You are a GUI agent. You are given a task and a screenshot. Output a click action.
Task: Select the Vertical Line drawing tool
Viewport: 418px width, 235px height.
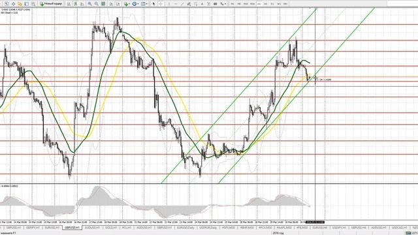[169, 4]
